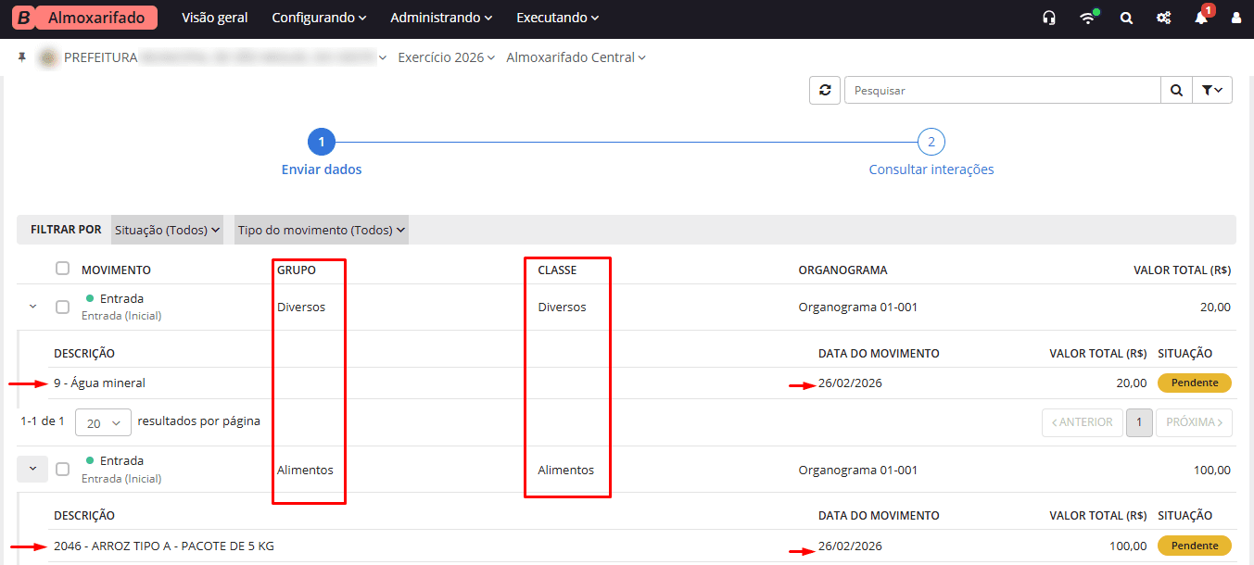Collapse the Água mineral Entrada row

(x=32, y=305)
